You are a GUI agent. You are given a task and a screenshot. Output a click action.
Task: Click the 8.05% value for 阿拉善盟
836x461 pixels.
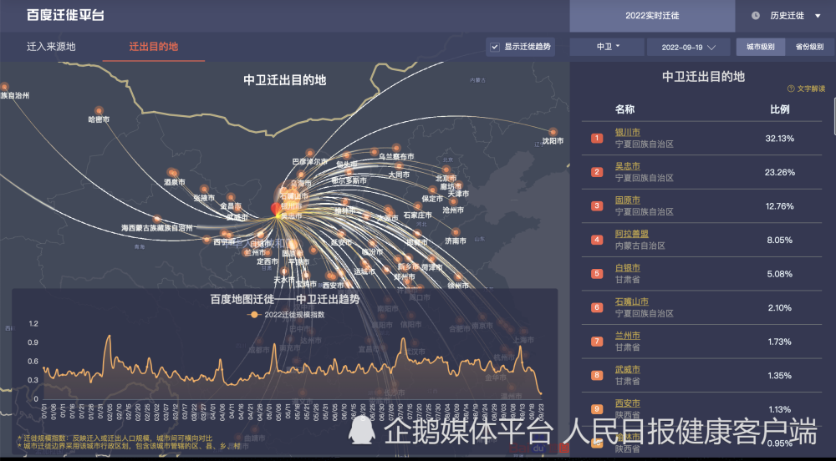[779, 240]
